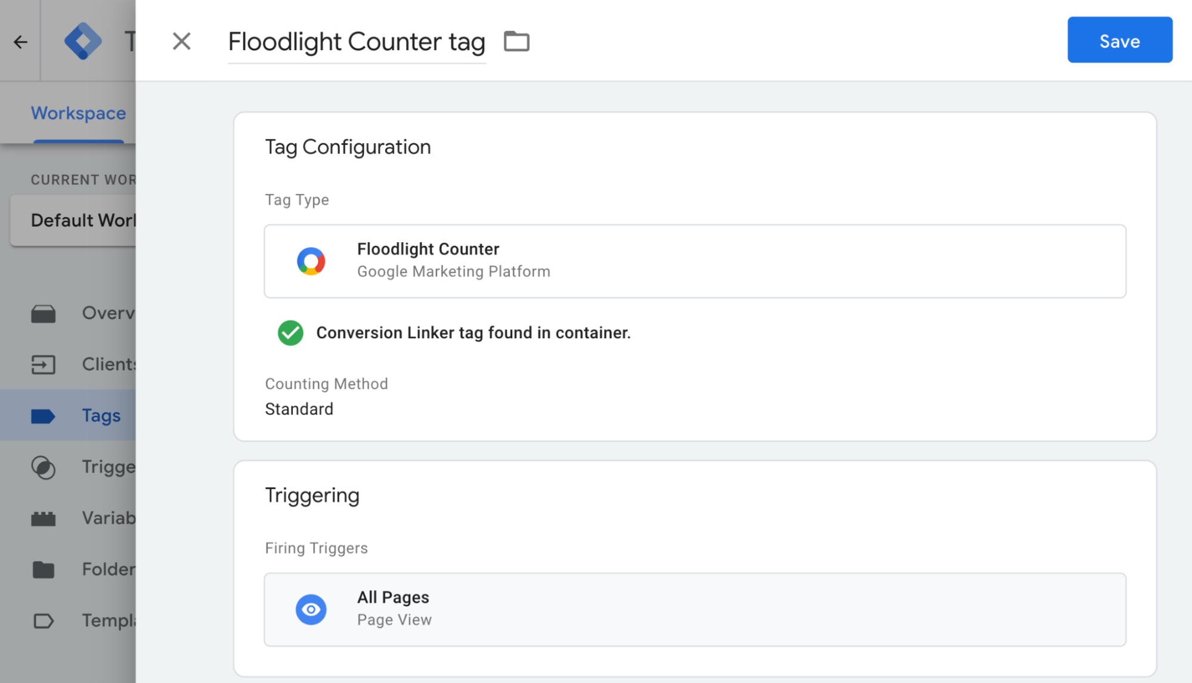Viewport: 1192px width, 683px height.
Task: Toggle the eye icon on All Pages trigger
Action: [312, 608]
